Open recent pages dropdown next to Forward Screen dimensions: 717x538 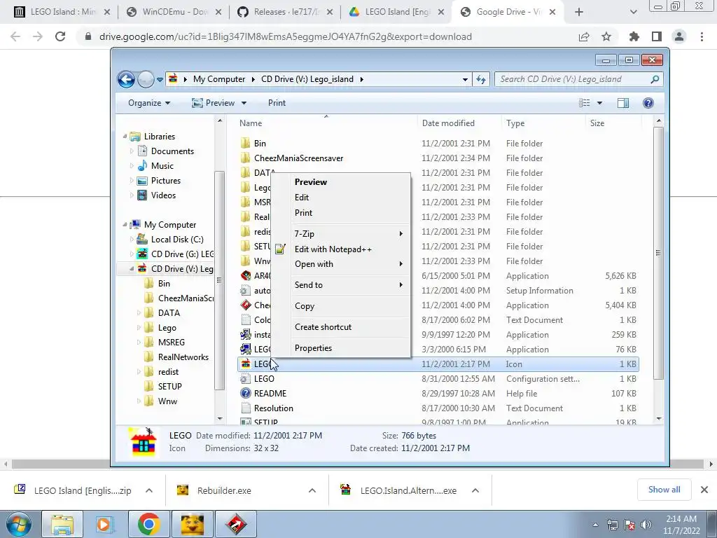coord(160,80)
